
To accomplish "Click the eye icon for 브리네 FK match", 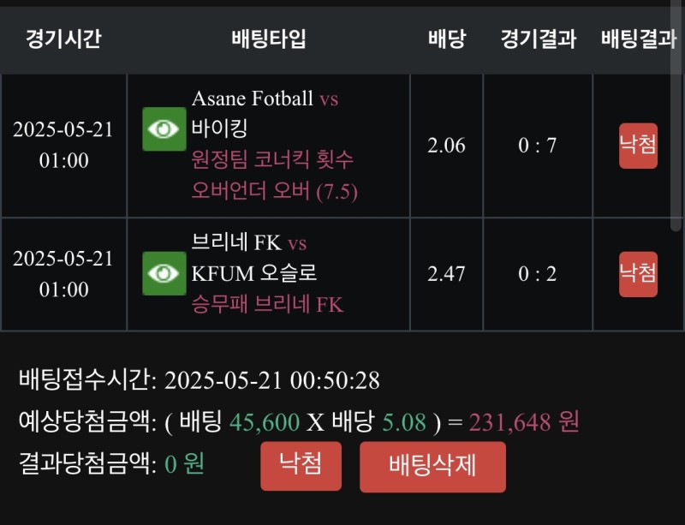I will (164, 273).
